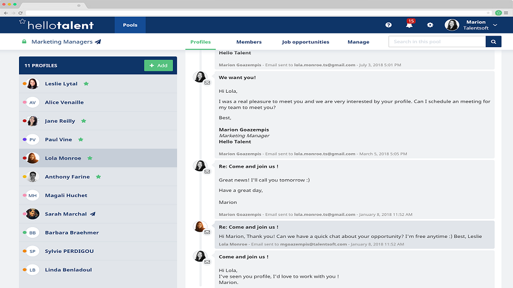Open browser hamburger menu

[506, 13]
